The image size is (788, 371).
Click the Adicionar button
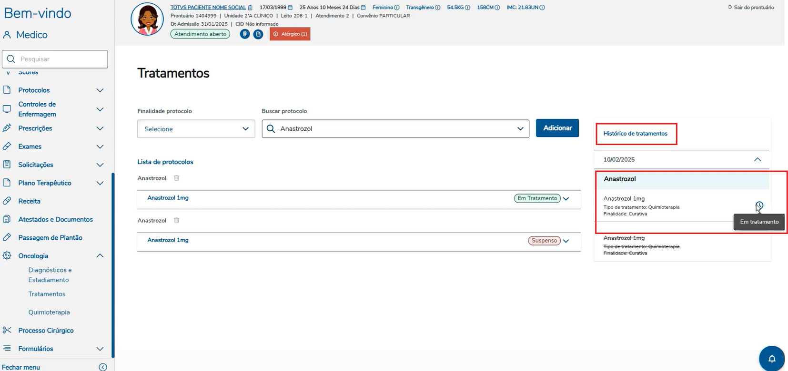557,128
